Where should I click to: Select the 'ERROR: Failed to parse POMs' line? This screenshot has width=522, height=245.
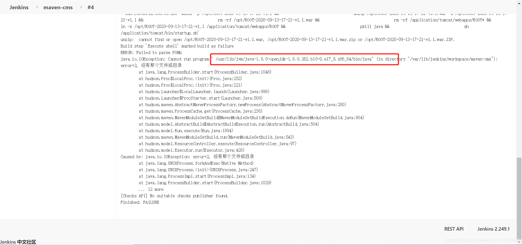pyautogui.click(x=151, y=53)
